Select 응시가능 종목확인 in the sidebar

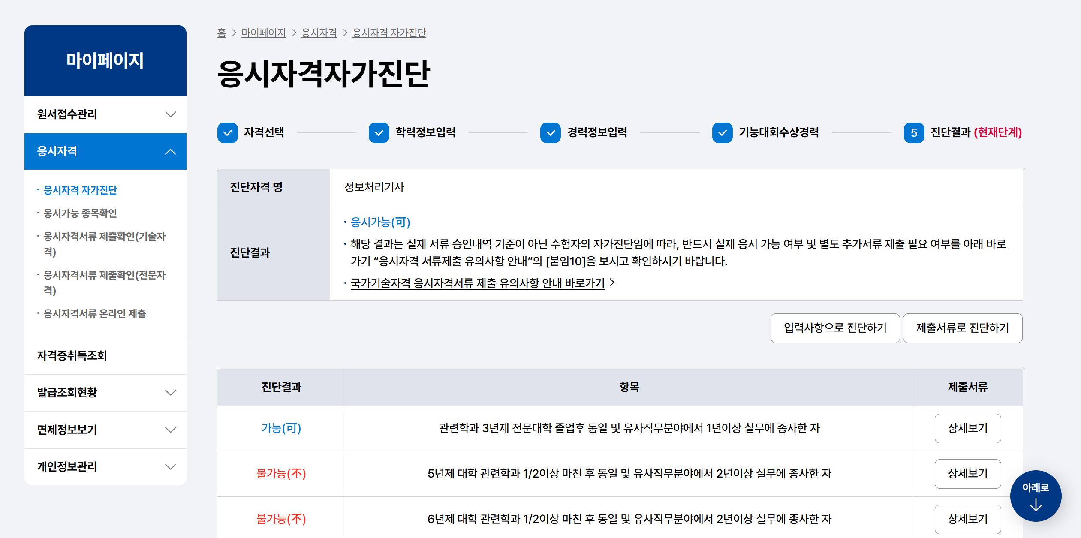(80, 213)
